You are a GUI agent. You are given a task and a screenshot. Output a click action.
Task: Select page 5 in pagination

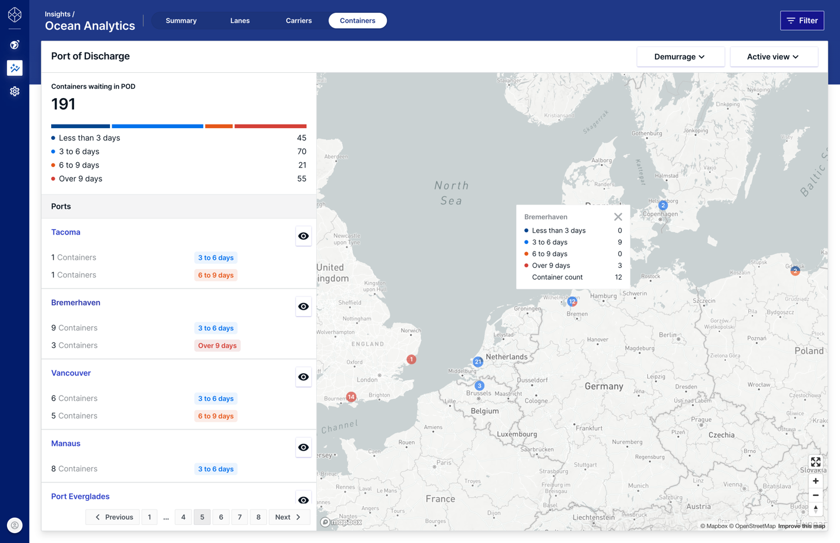[x=202, y=517]
